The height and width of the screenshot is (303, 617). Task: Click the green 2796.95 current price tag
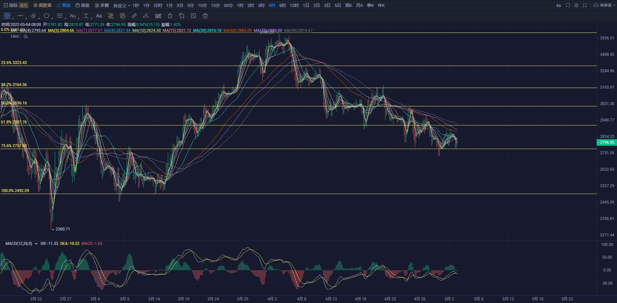click(607, 142)
